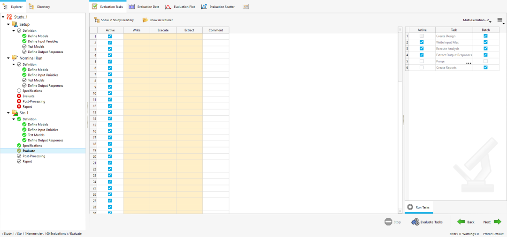This screenshot has height=237, width=507.
Task: Click the Run Tasks gear icon
Action: [x=410, y=207]
